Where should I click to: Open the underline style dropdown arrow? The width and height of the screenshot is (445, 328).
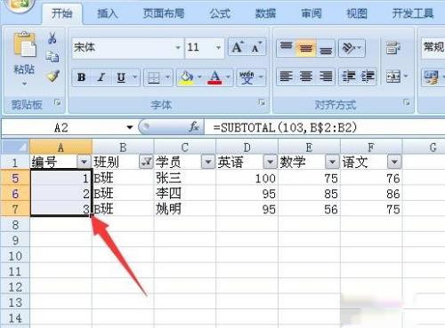point(135,77)
